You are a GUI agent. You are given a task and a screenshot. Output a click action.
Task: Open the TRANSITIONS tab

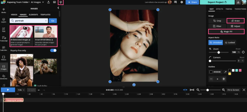tap(240, 9)
